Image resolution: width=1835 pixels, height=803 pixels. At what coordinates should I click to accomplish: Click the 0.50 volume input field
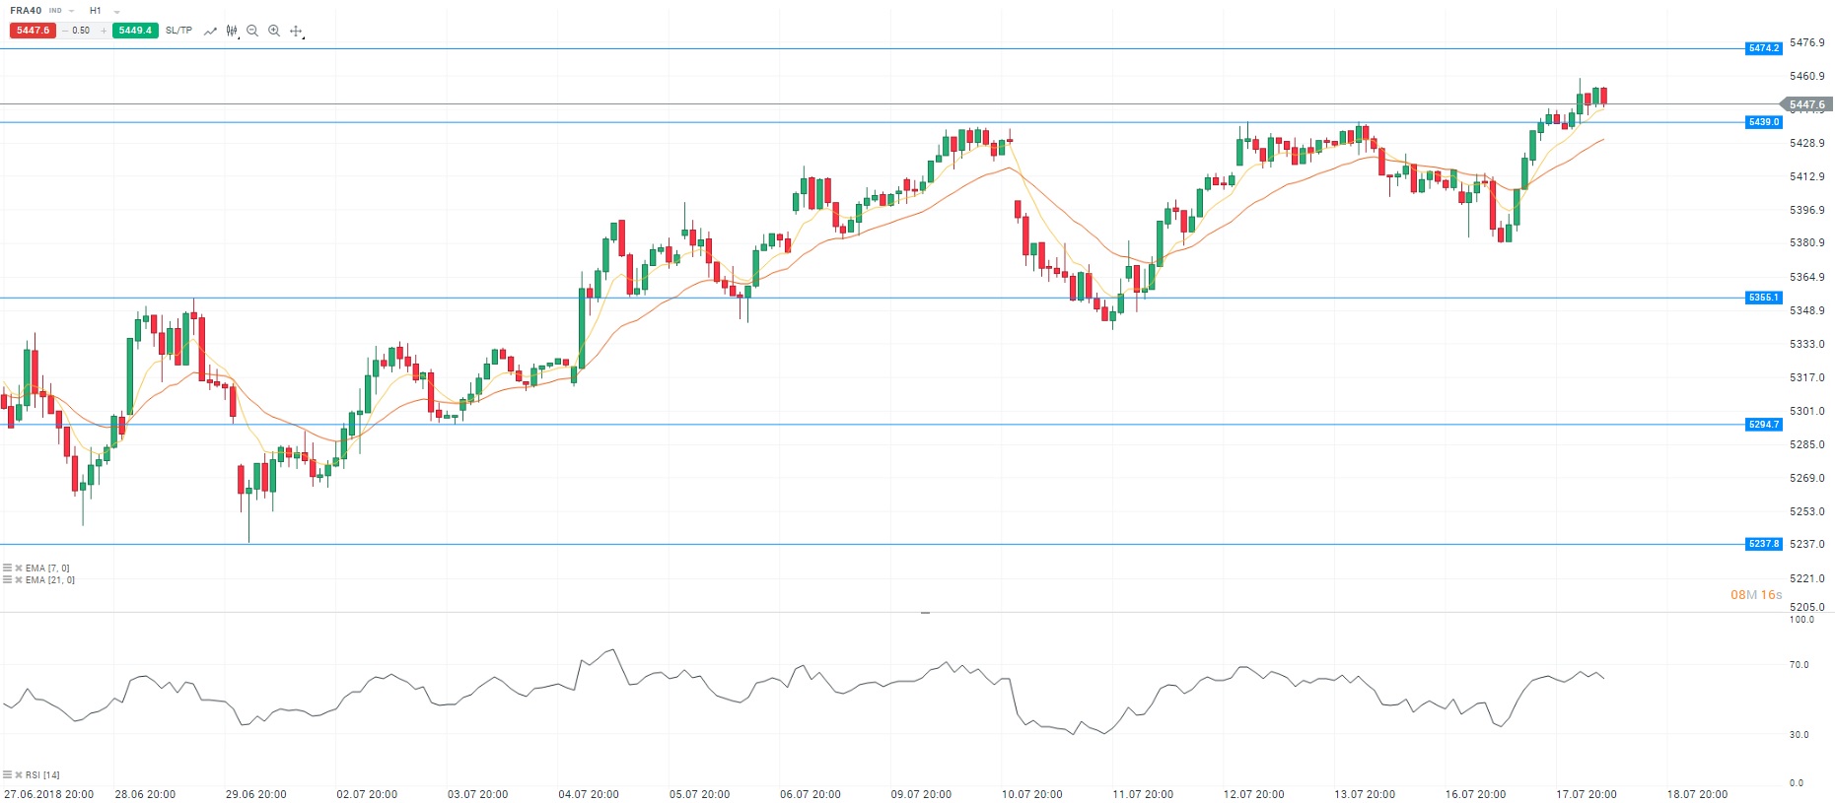(82, 31)
